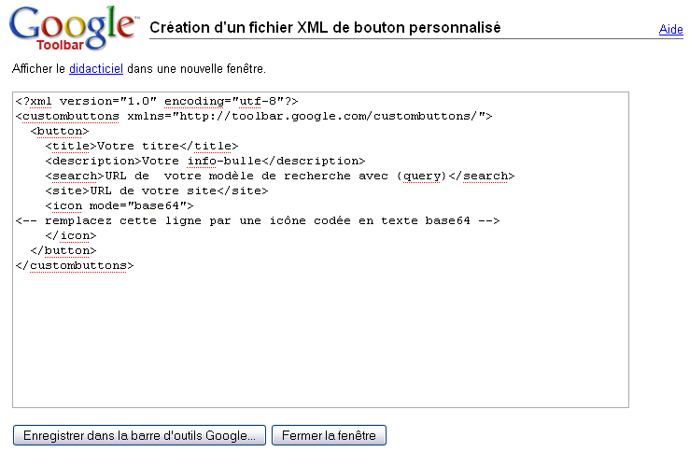Click Enregistrer dans la barre d'outils Google button
689x452 pixels.
[139, 436]
